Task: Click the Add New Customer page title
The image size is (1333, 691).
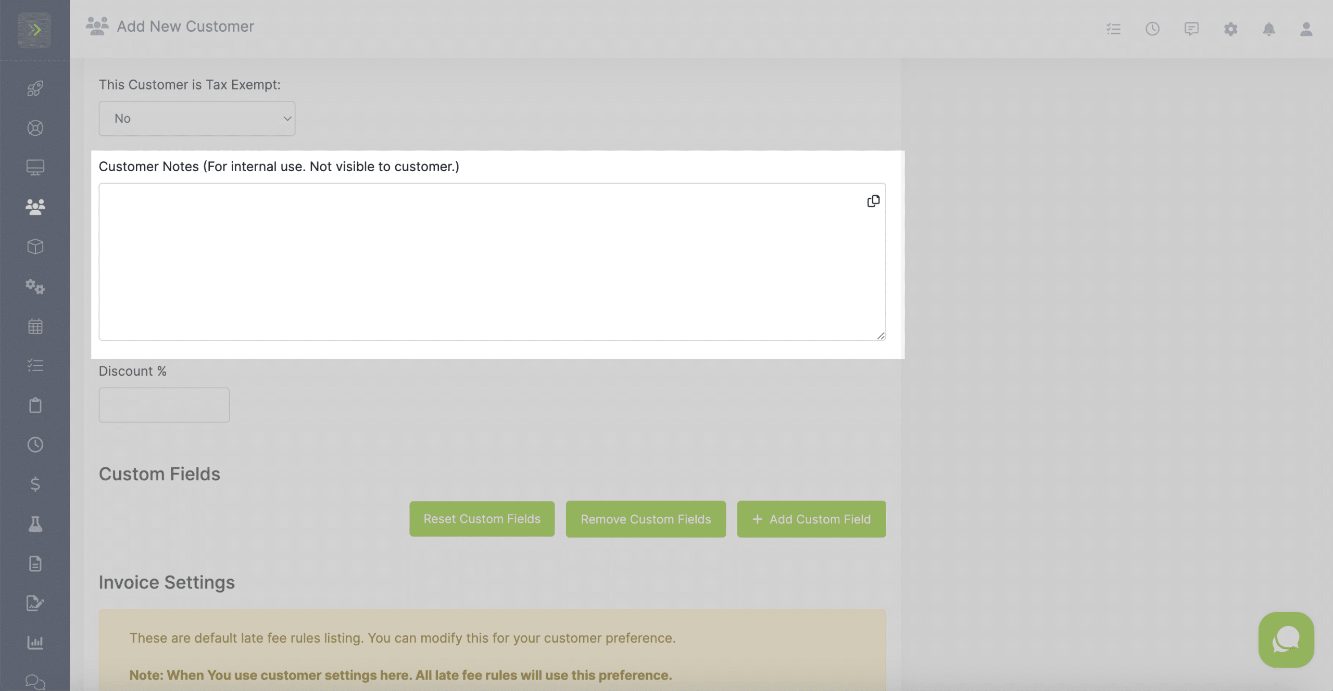Action: [x=185, y=26]
